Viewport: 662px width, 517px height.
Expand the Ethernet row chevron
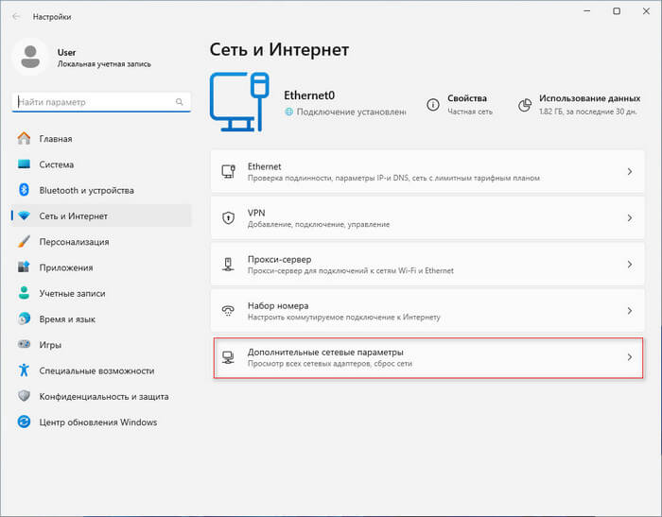point(629,172)
